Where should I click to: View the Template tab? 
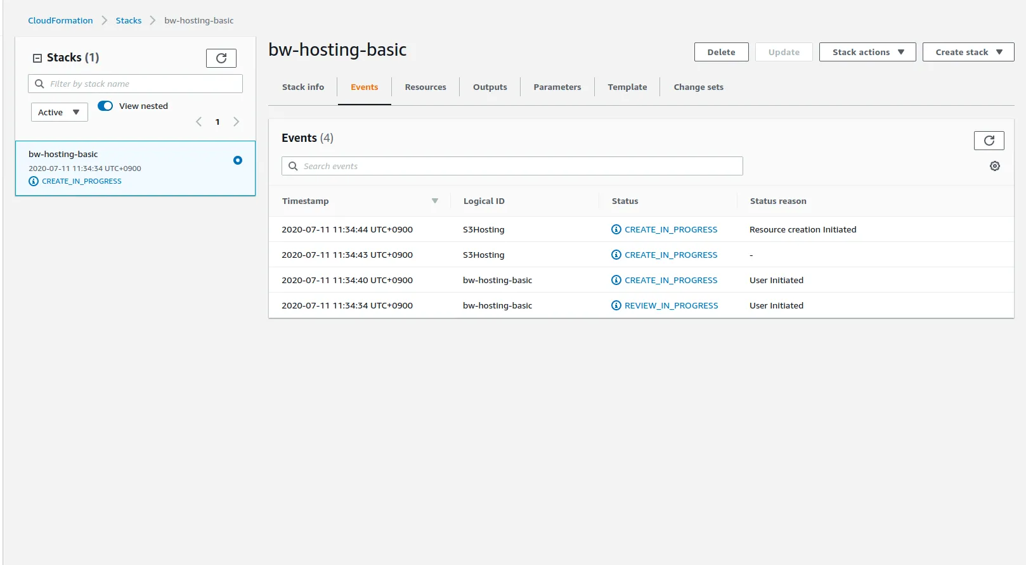pyautogui.click(x=628, y=87)
